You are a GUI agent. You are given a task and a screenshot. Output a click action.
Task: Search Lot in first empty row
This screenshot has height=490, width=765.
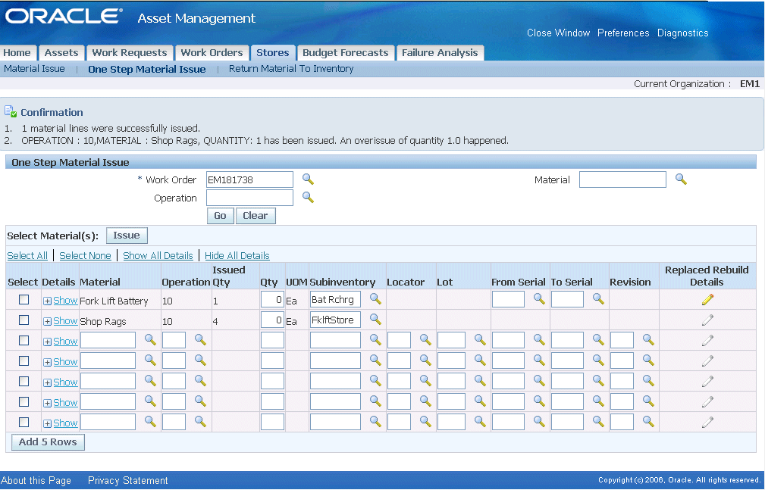480,339
